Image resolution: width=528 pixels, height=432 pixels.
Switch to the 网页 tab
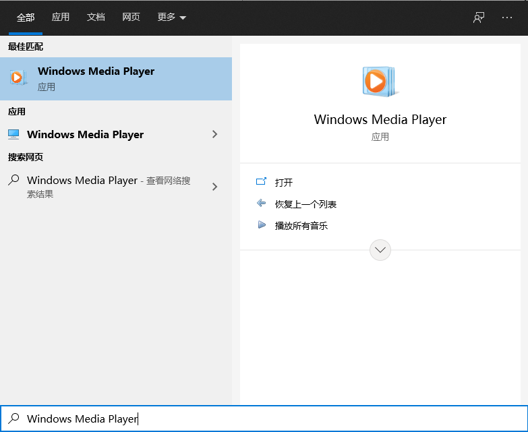point(131,17)
